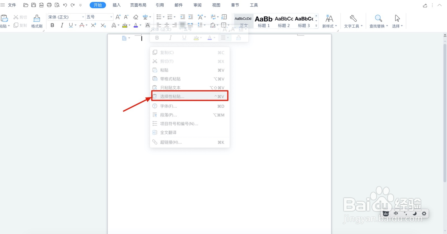
Task: Apply the 标题 1 style
Action: [x=264, y=22]
